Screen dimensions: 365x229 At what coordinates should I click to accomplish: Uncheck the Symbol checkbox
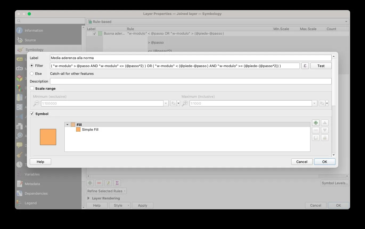(32, 114)
